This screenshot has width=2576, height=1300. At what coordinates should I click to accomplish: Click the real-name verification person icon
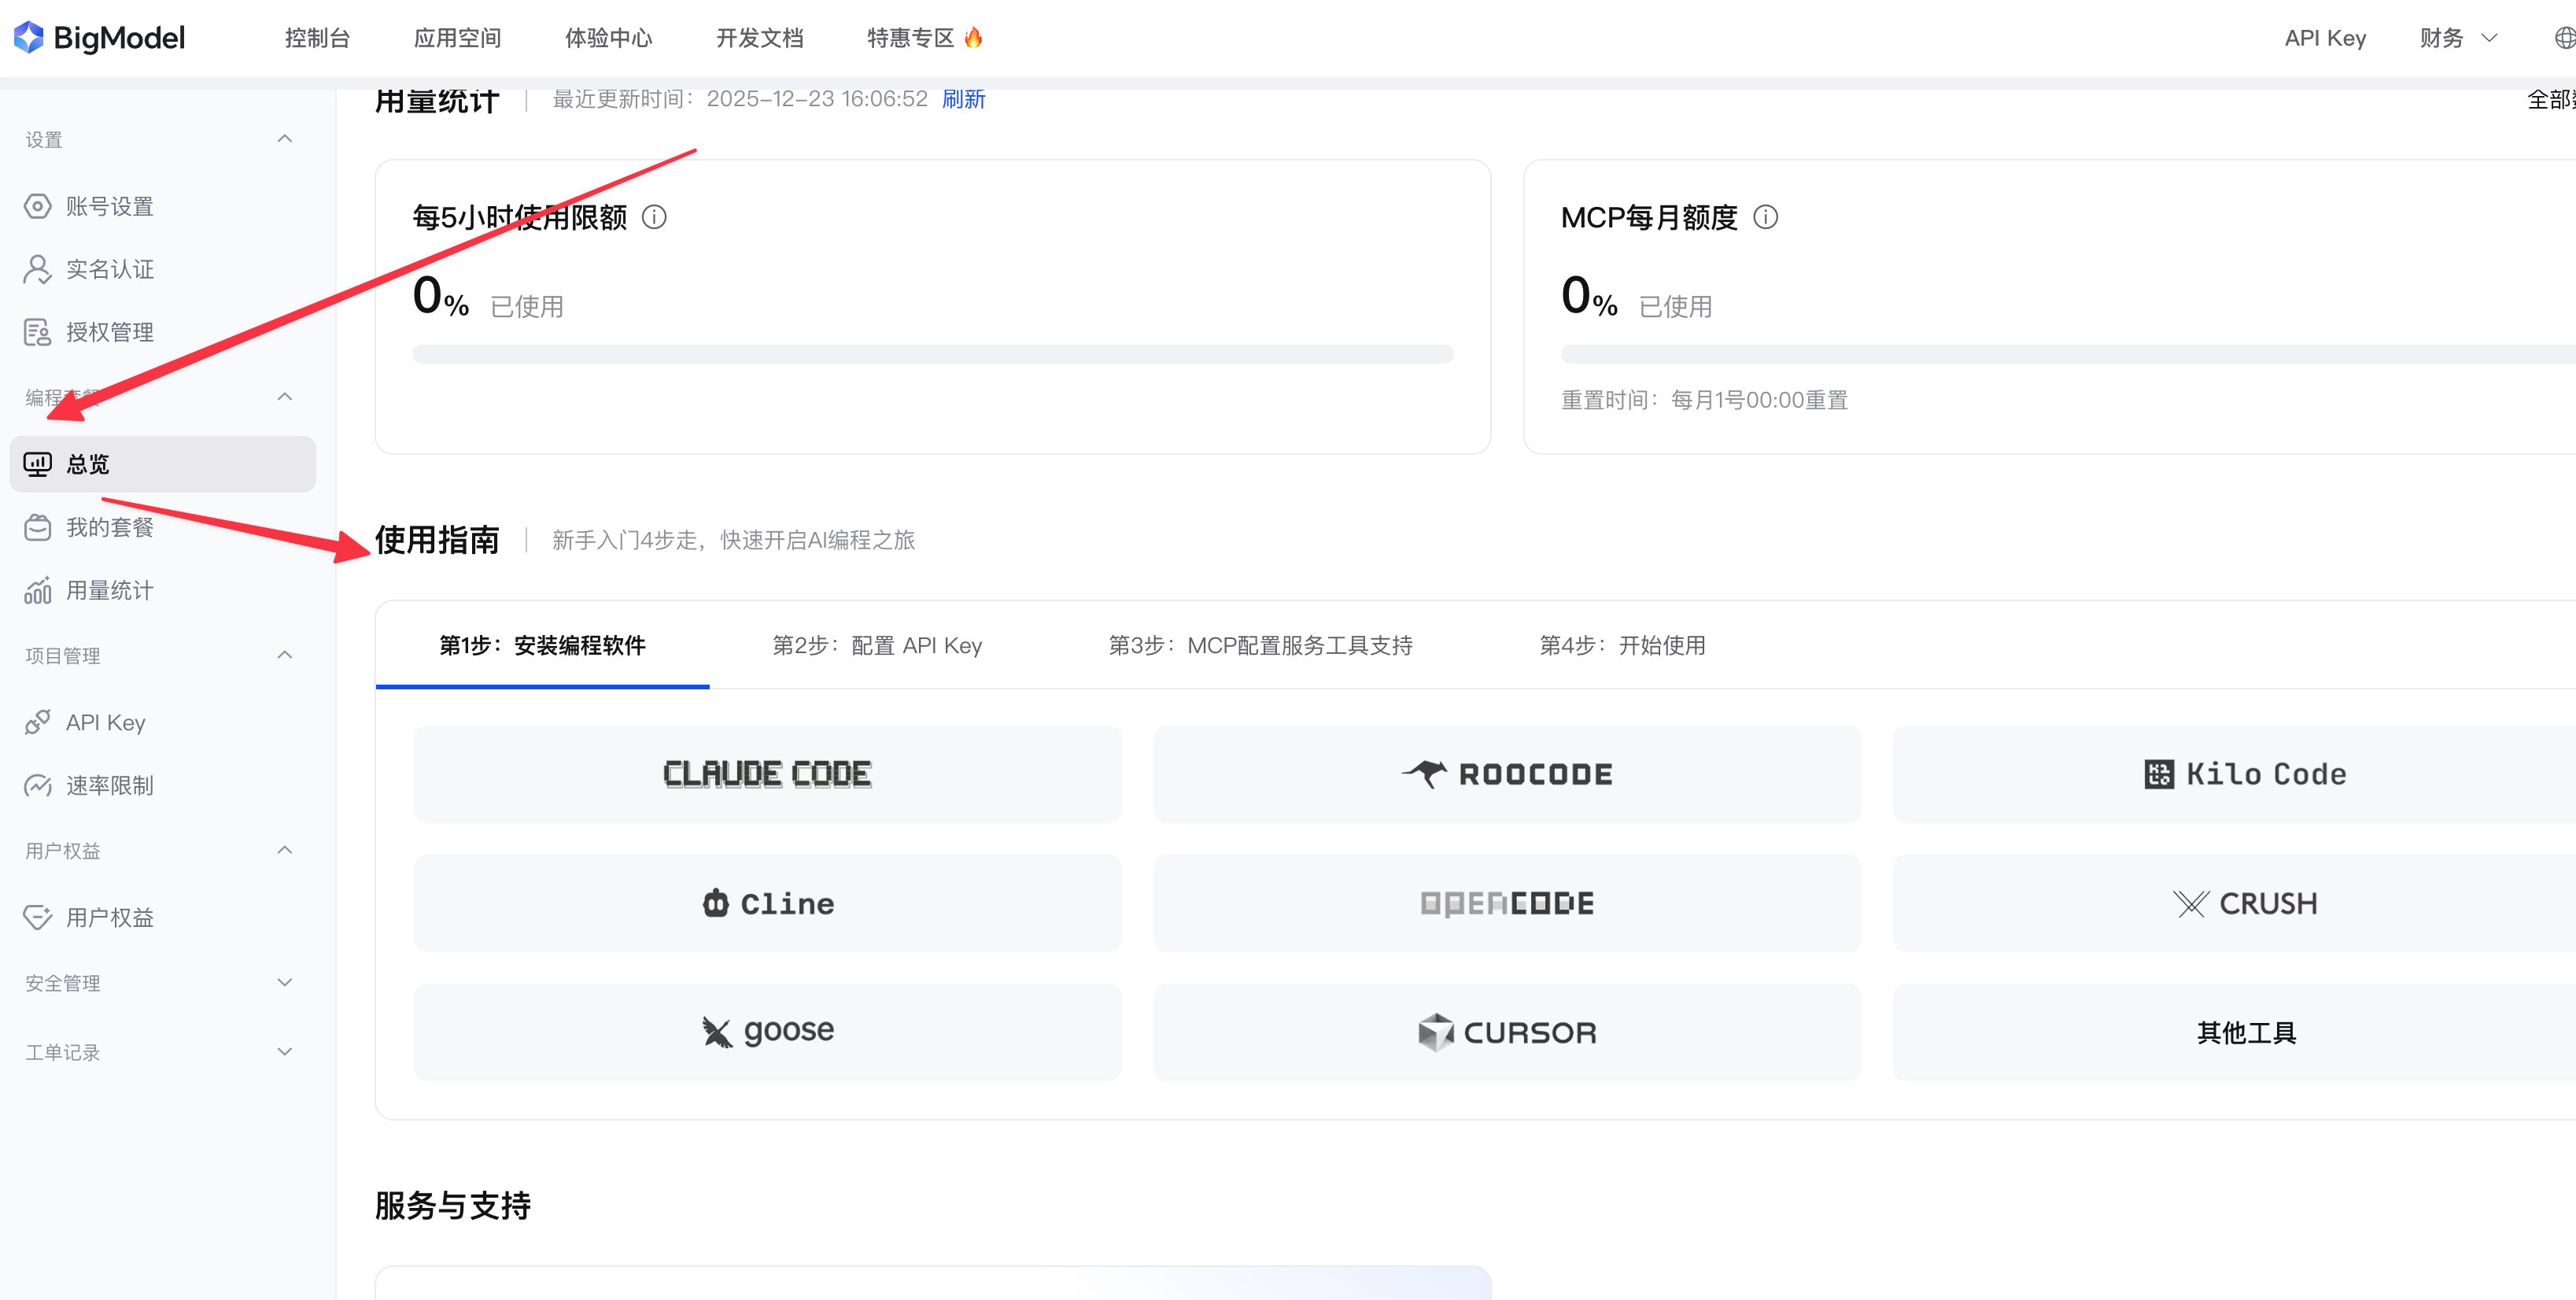37,269
